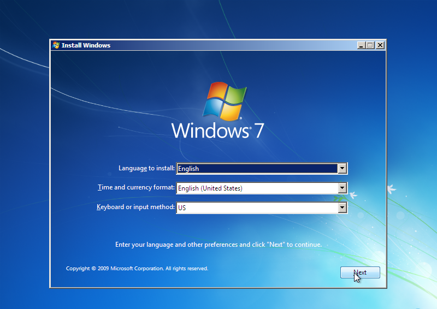Click the Keyboard or input method label
Image resolution: width=437 pixels, height=309 pixels.
point(135,207)
